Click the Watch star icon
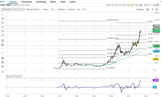The image size is (162, 97). 141,5
